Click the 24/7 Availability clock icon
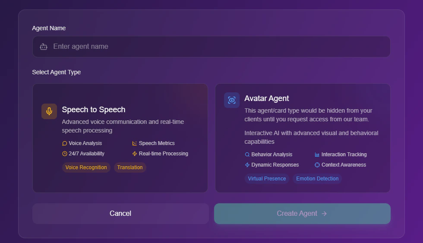The height and width of the screenshot is (243, 423). 64,154
